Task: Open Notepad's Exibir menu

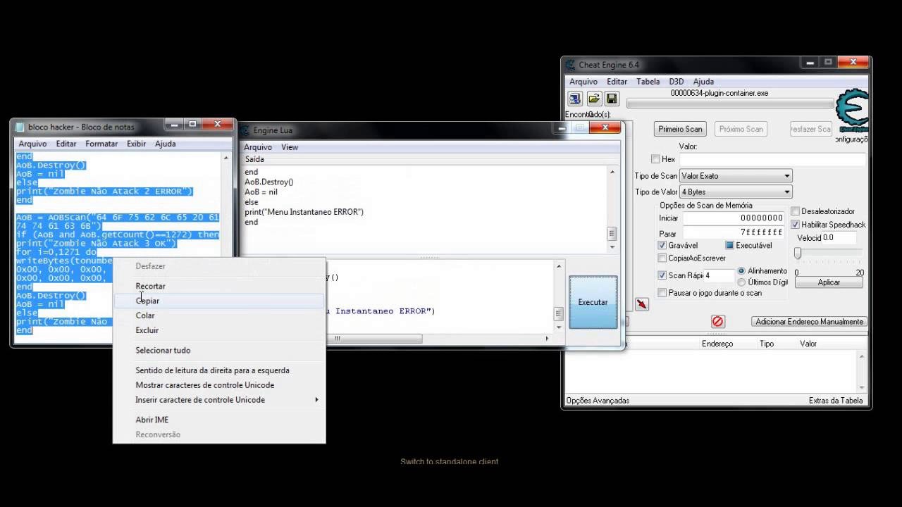Action: click(x=136, y=144)
